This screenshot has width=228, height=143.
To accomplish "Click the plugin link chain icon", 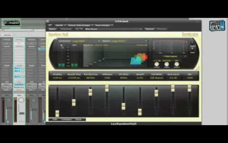I will 50,25.
